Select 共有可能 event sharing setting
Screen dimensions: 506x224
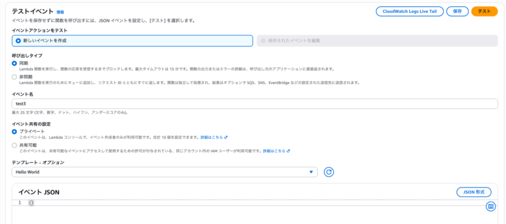(14, 146)
